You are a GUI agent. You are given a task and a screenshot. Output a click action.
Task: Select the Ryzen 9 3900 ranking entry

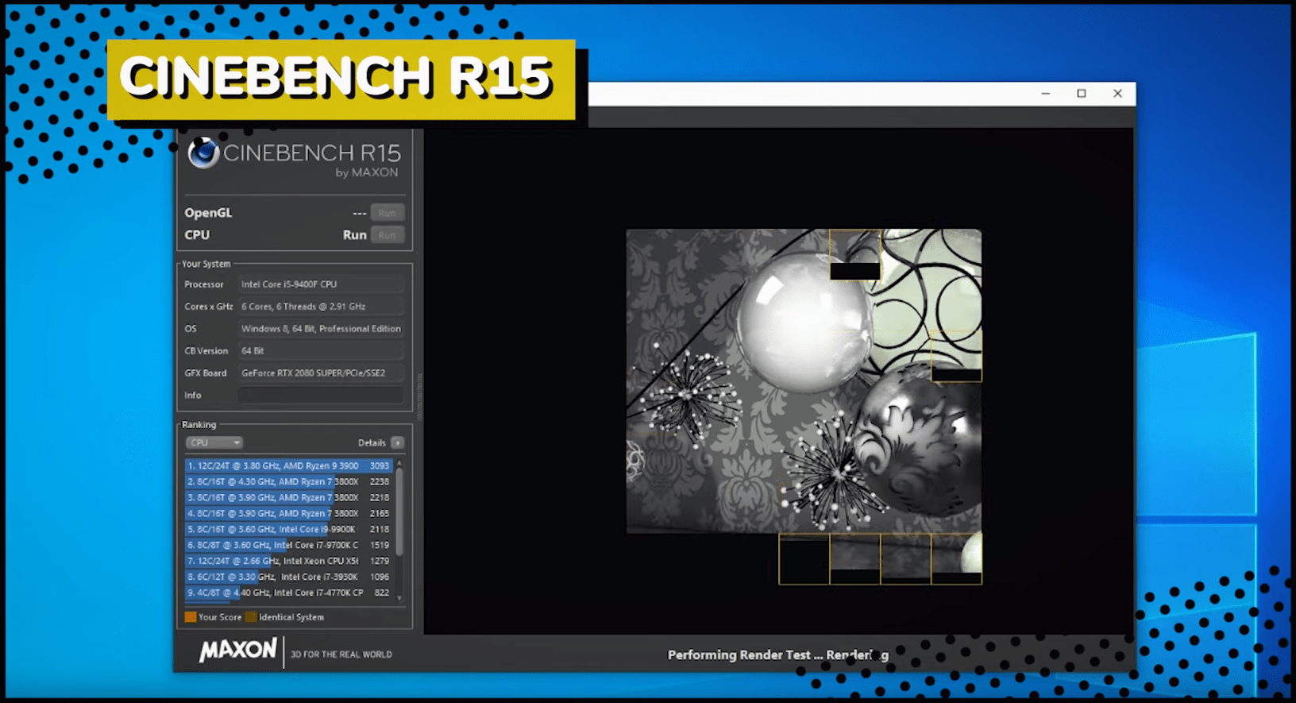[x=289, y=466]
